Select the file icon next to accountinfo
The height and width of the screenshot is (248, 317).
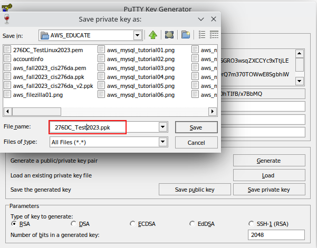click(7, 59)
